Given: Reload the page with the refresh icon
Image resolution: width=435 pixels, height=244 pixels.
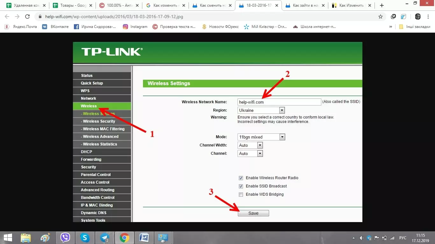Looking at the screenshot, I should 27,16.
